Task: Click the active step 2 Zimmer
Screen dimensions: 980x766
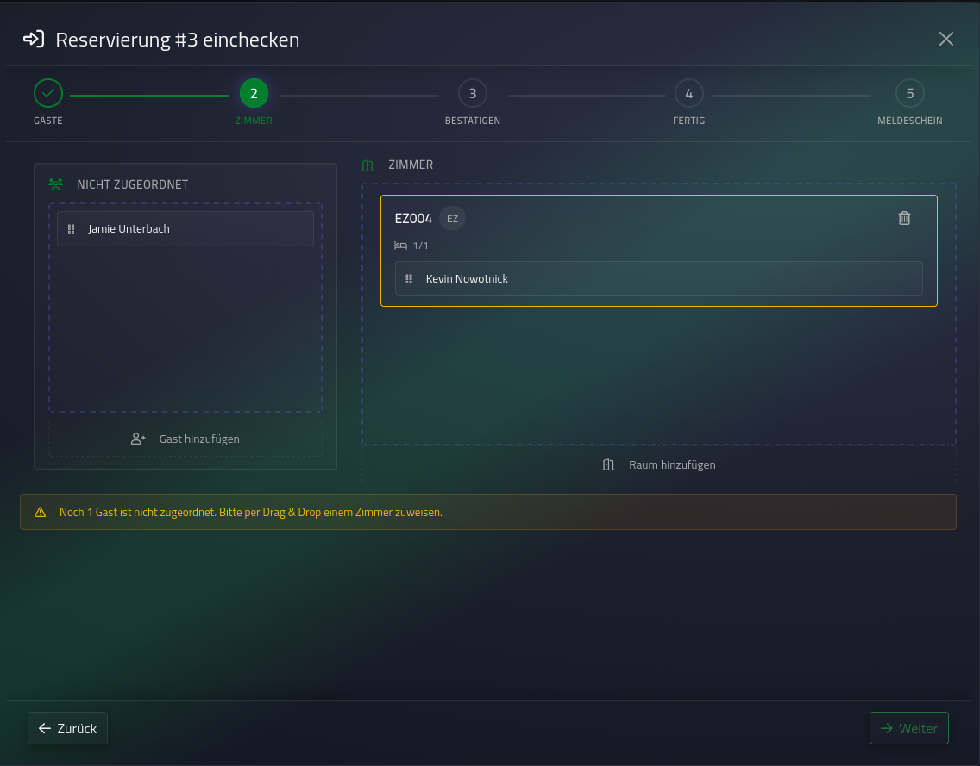Action: click(254, 93)
